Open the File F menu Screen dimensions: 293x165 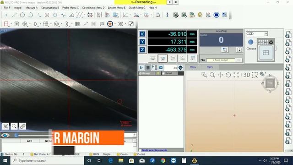7,8
